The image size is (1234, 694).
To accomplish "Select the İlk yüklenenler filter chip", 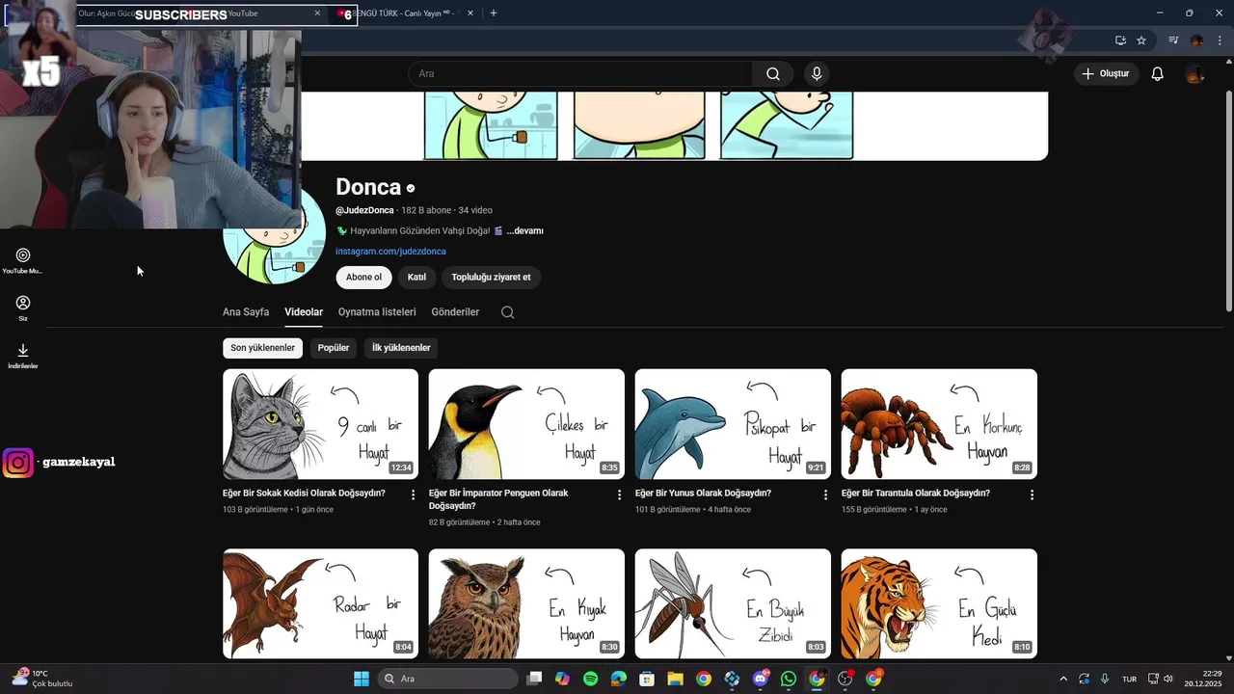I will [x=401, y=348].
